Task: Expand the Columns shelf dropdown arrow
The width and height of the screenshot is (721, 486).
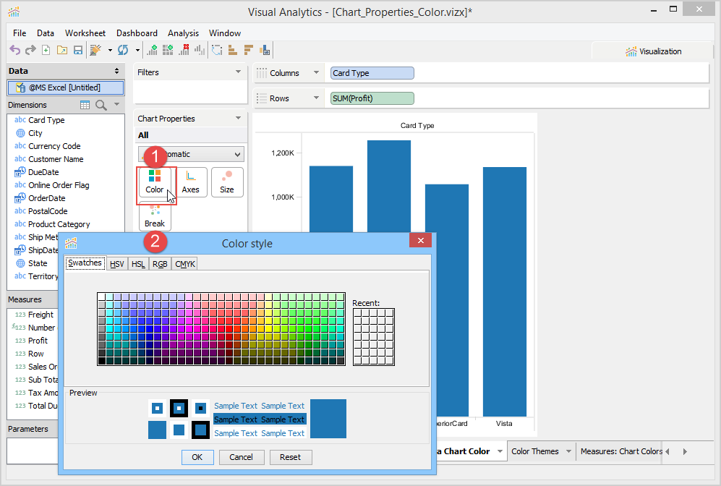Action: (317, 73)
